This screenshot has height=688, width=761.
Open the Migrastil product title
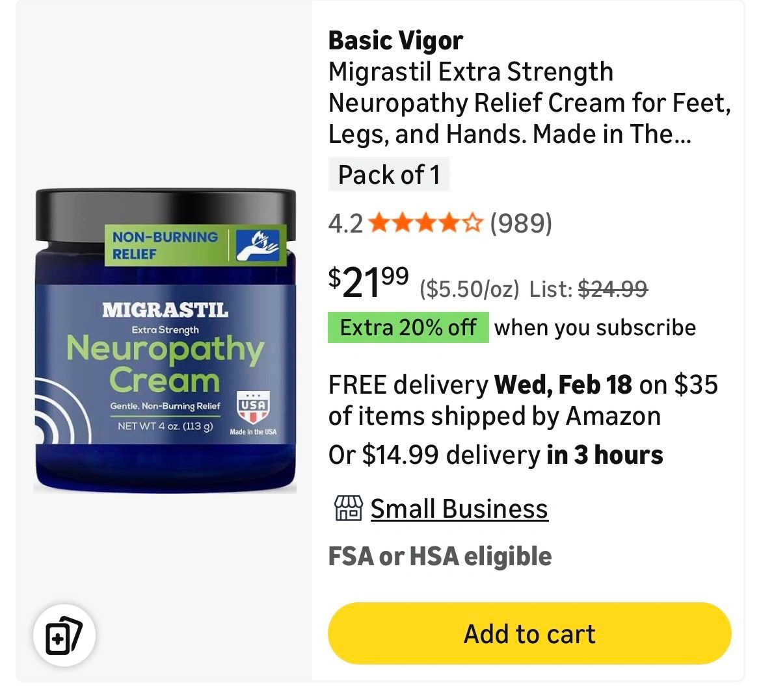coord(529,103)
